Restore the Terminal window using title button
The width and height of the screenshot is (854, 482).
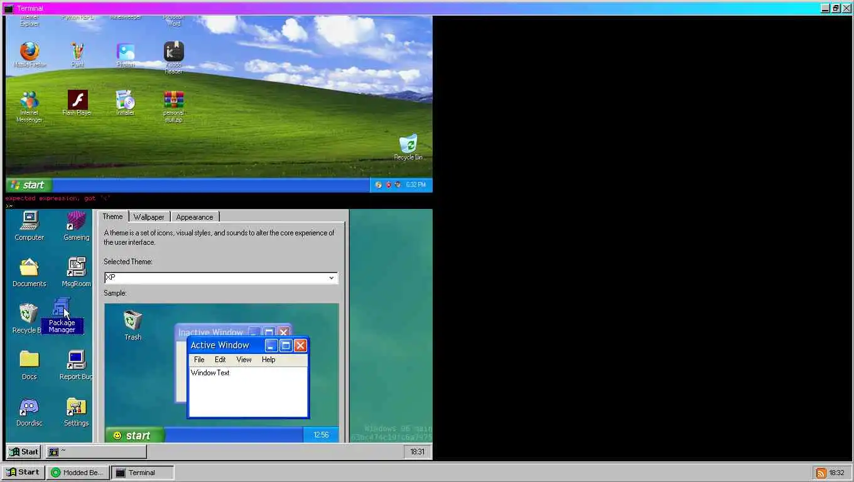coord(836,8)
